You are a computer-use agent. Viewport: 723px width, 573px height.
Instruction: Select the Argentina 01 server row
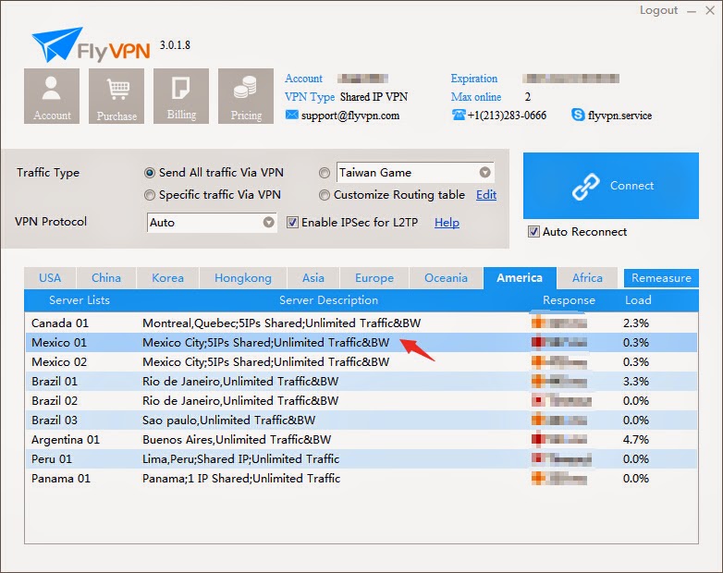click(x=361, y=439)
